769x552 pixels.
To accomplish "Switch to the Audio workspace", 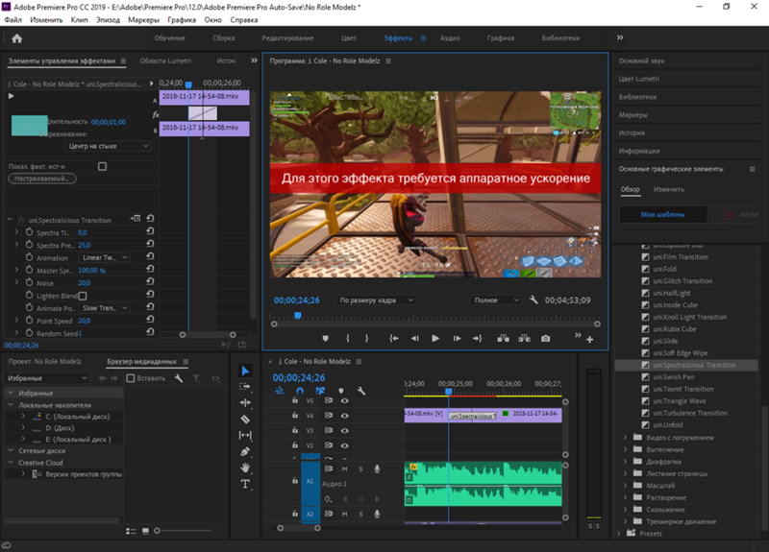I will point(450,38).
